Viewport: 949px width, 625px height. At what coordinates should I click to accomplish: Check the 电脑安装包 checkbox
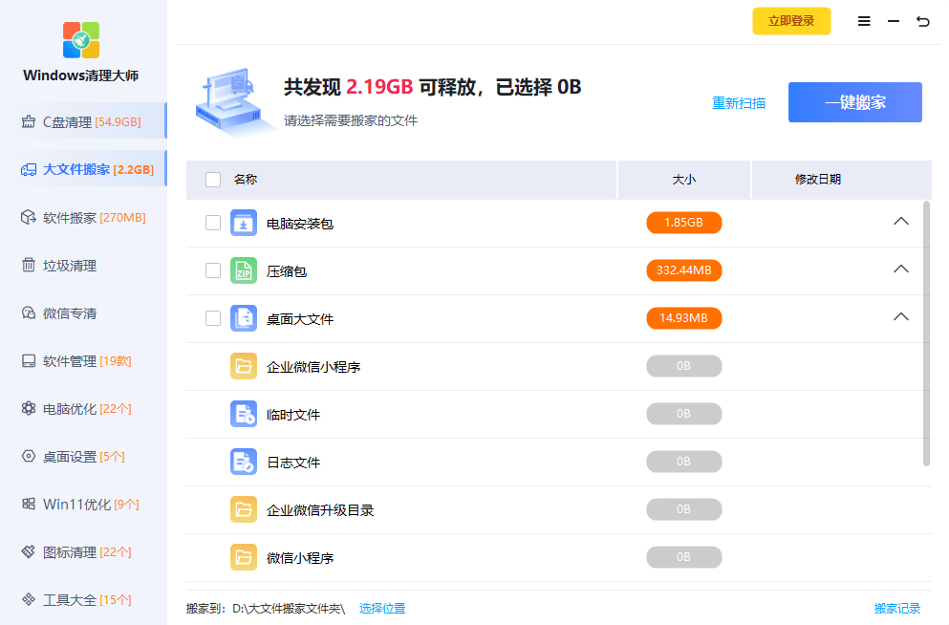coord(213,224)
